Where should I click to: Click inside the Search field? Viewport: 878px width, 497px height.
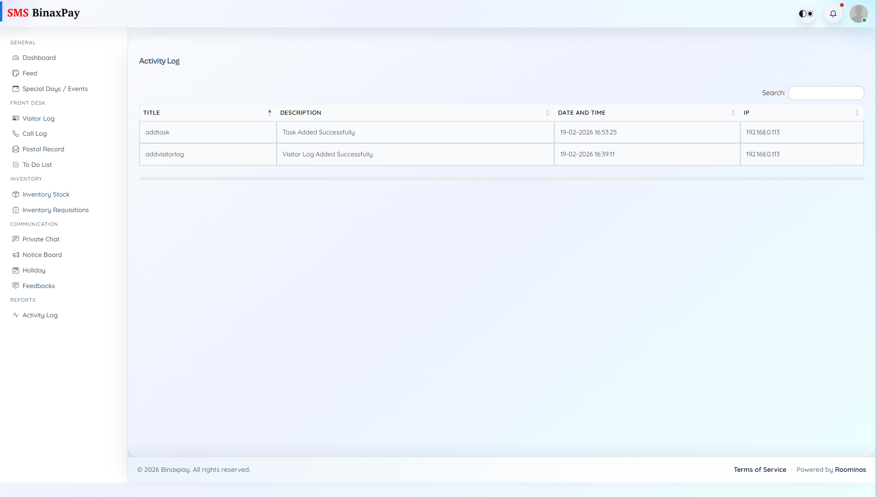[x=825, y=93]
